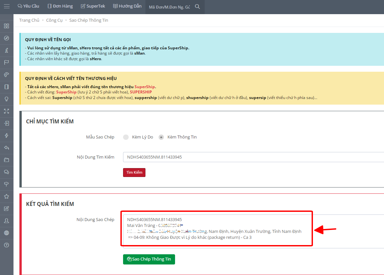Click Sao Chép Thông Tin breadcrumb
The height and width of the screenshot is (275, 384).
[89, 20]
